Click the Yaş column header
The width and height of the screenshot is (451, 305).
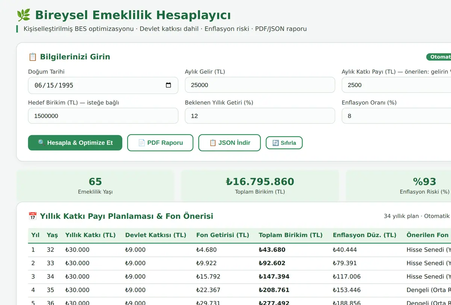tap(52, 235)
